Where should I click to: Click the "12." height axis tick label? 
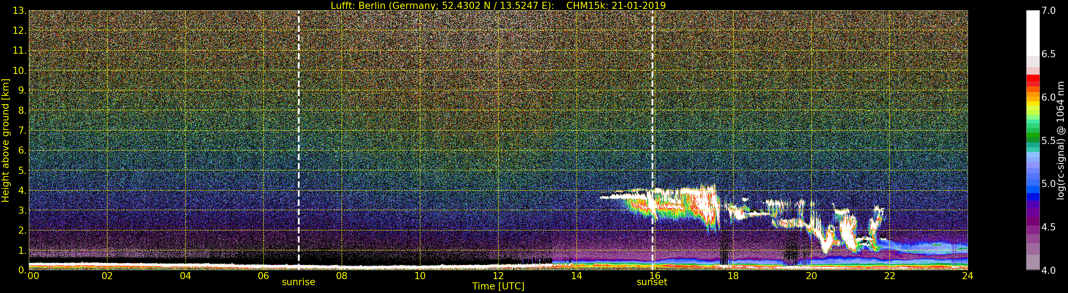[20, 31]
